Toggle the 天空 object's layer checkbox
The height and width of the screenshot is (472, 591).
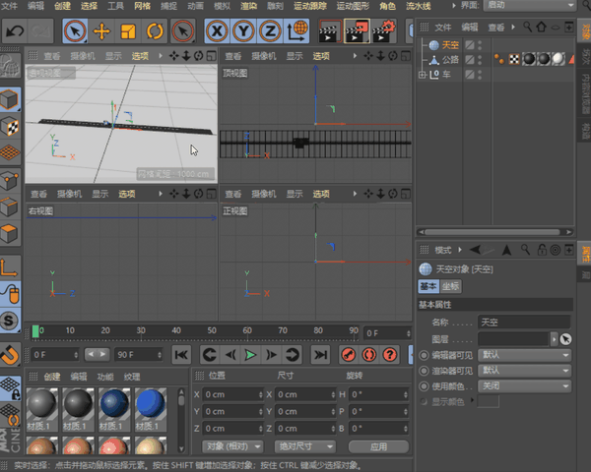click(x=470, y=45)
